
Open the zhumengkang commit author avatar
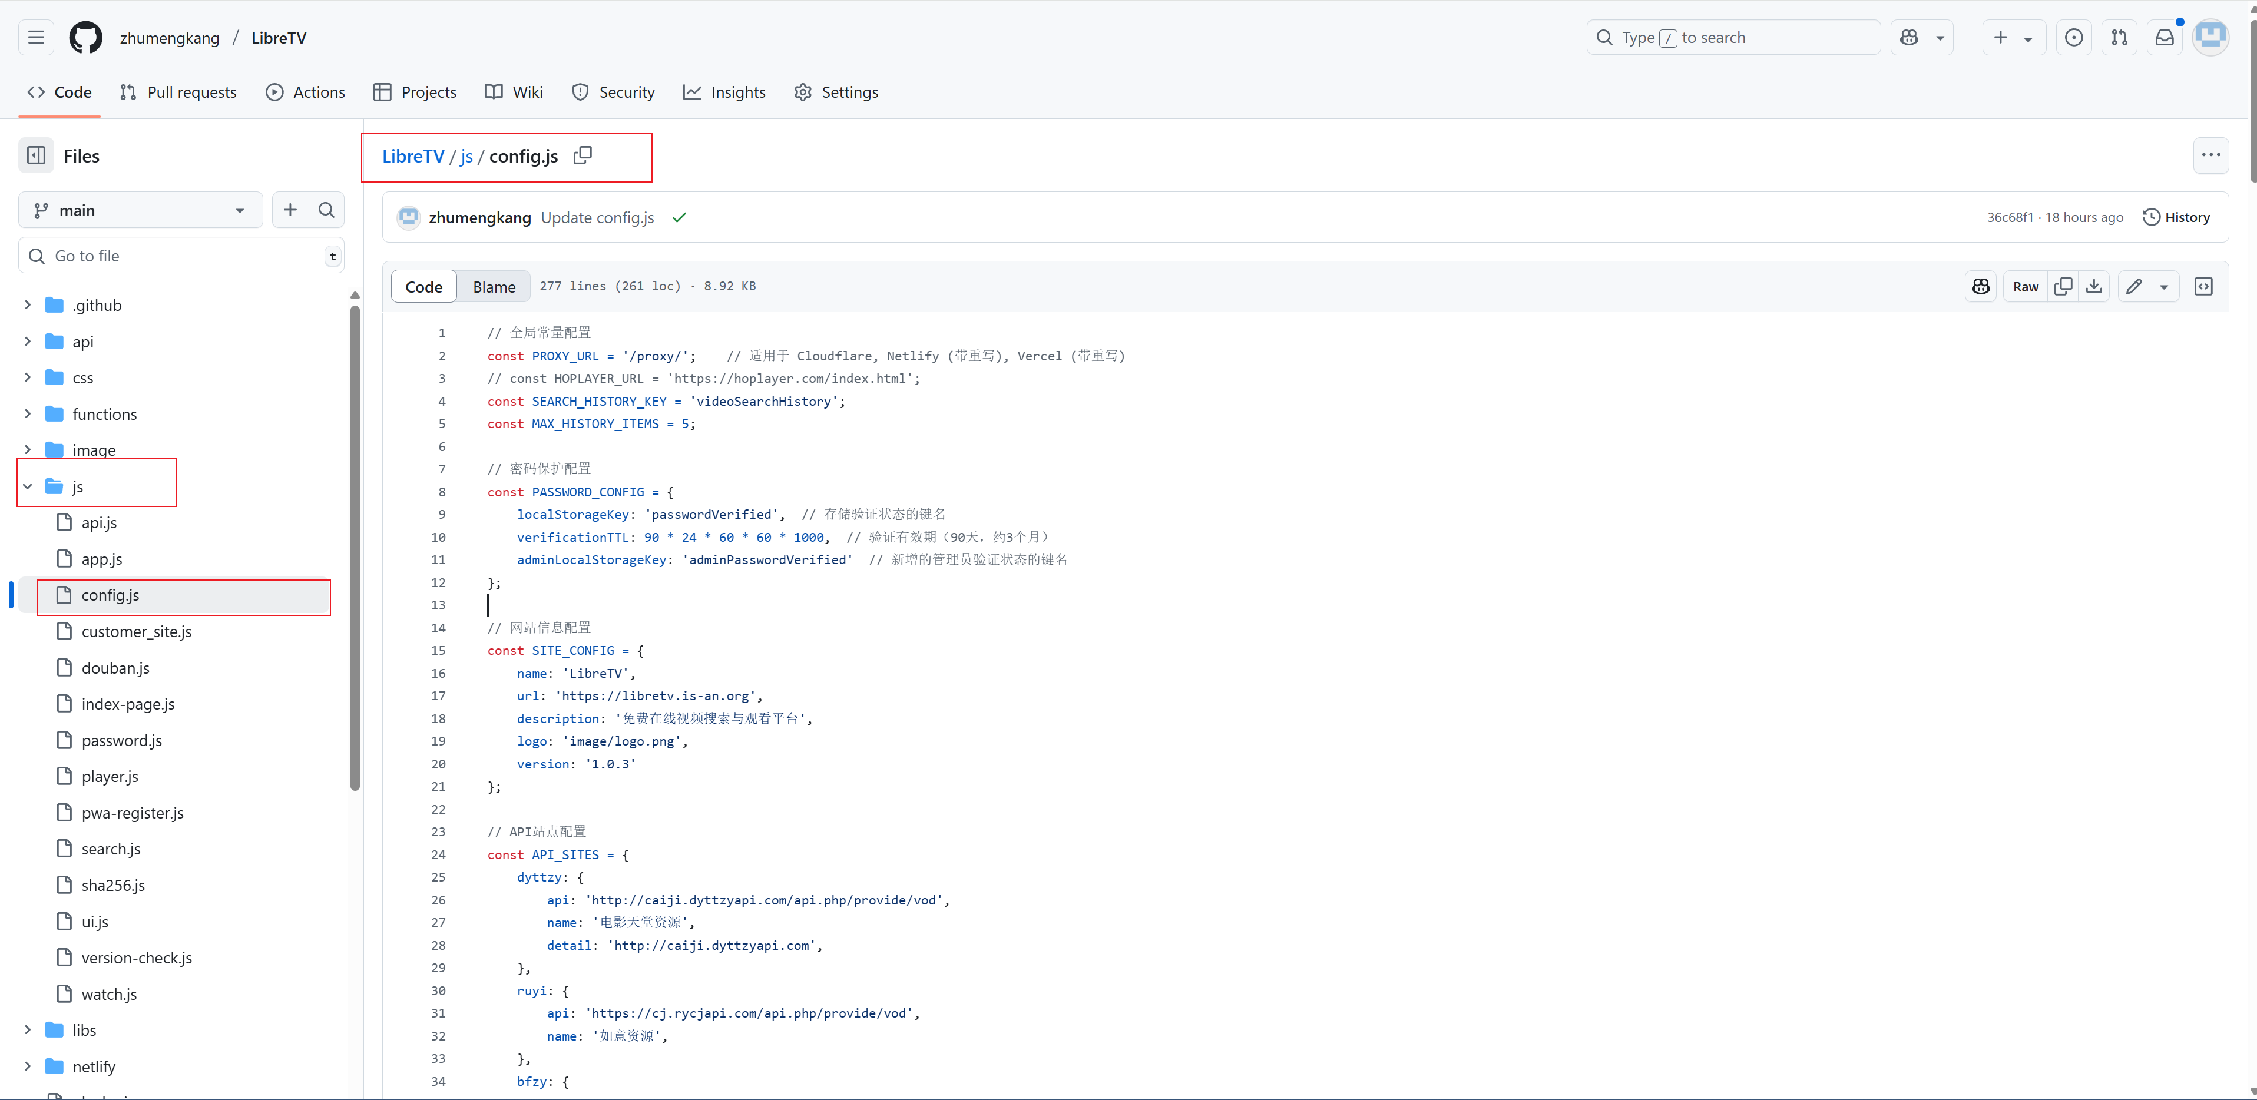pyautogui.click(x=408, y=217)
